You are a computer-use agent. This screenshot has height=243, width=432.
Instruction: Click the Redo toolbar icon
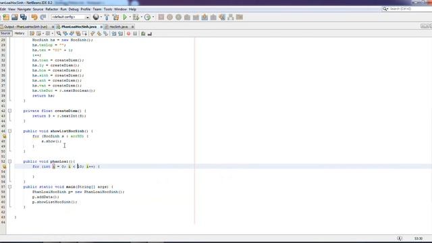[x=43, y=17]
